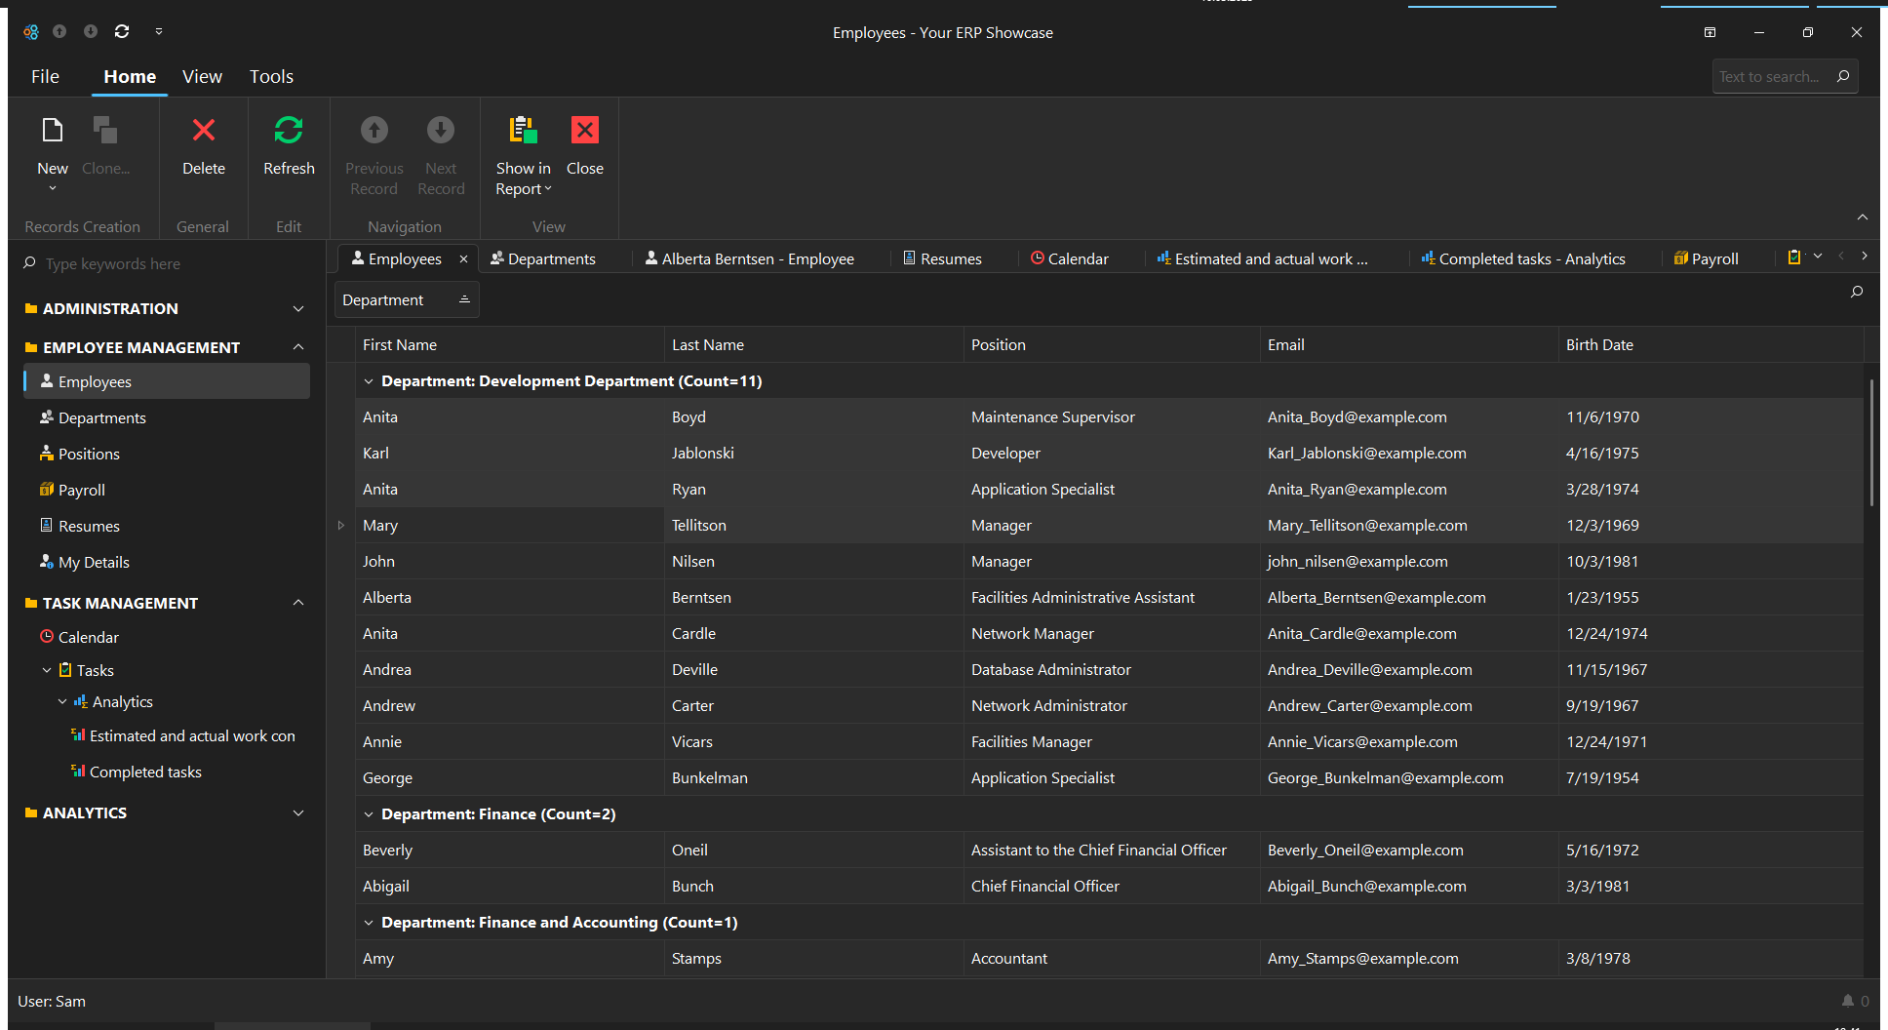Screen dimensions: 1888x1030
Task: Click the red Close view icon
Action: point(585,131)
